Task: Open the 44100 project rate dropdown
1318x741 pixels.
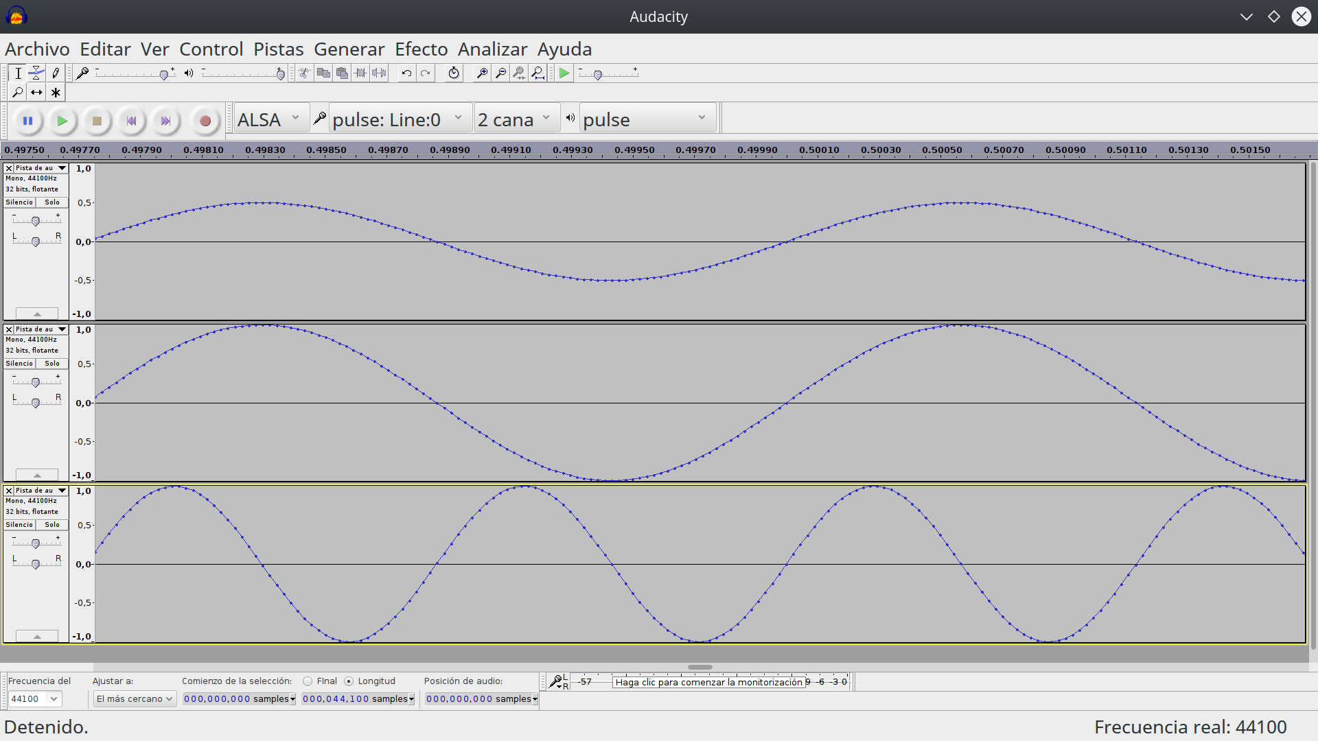Action: [x=34, y=699]
